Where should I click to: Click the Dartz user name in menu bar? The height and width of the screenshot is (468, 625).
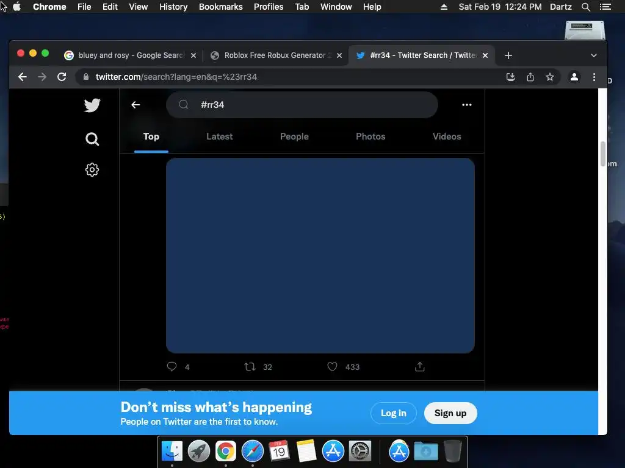tap(561, 7)
